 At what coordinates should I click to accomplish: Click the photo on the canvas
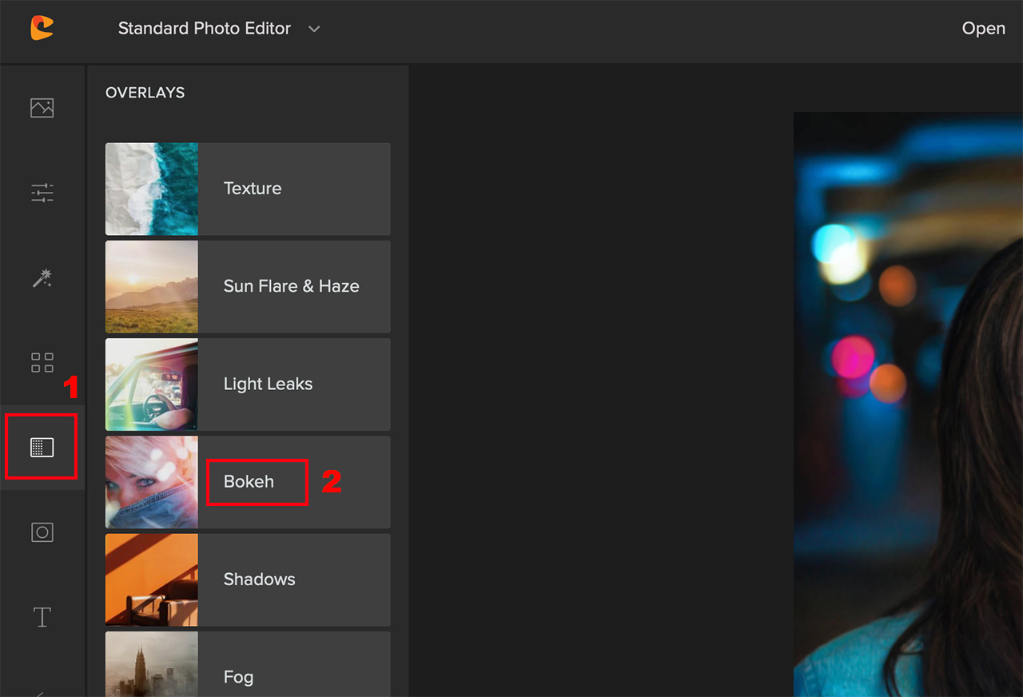(908, 404)
